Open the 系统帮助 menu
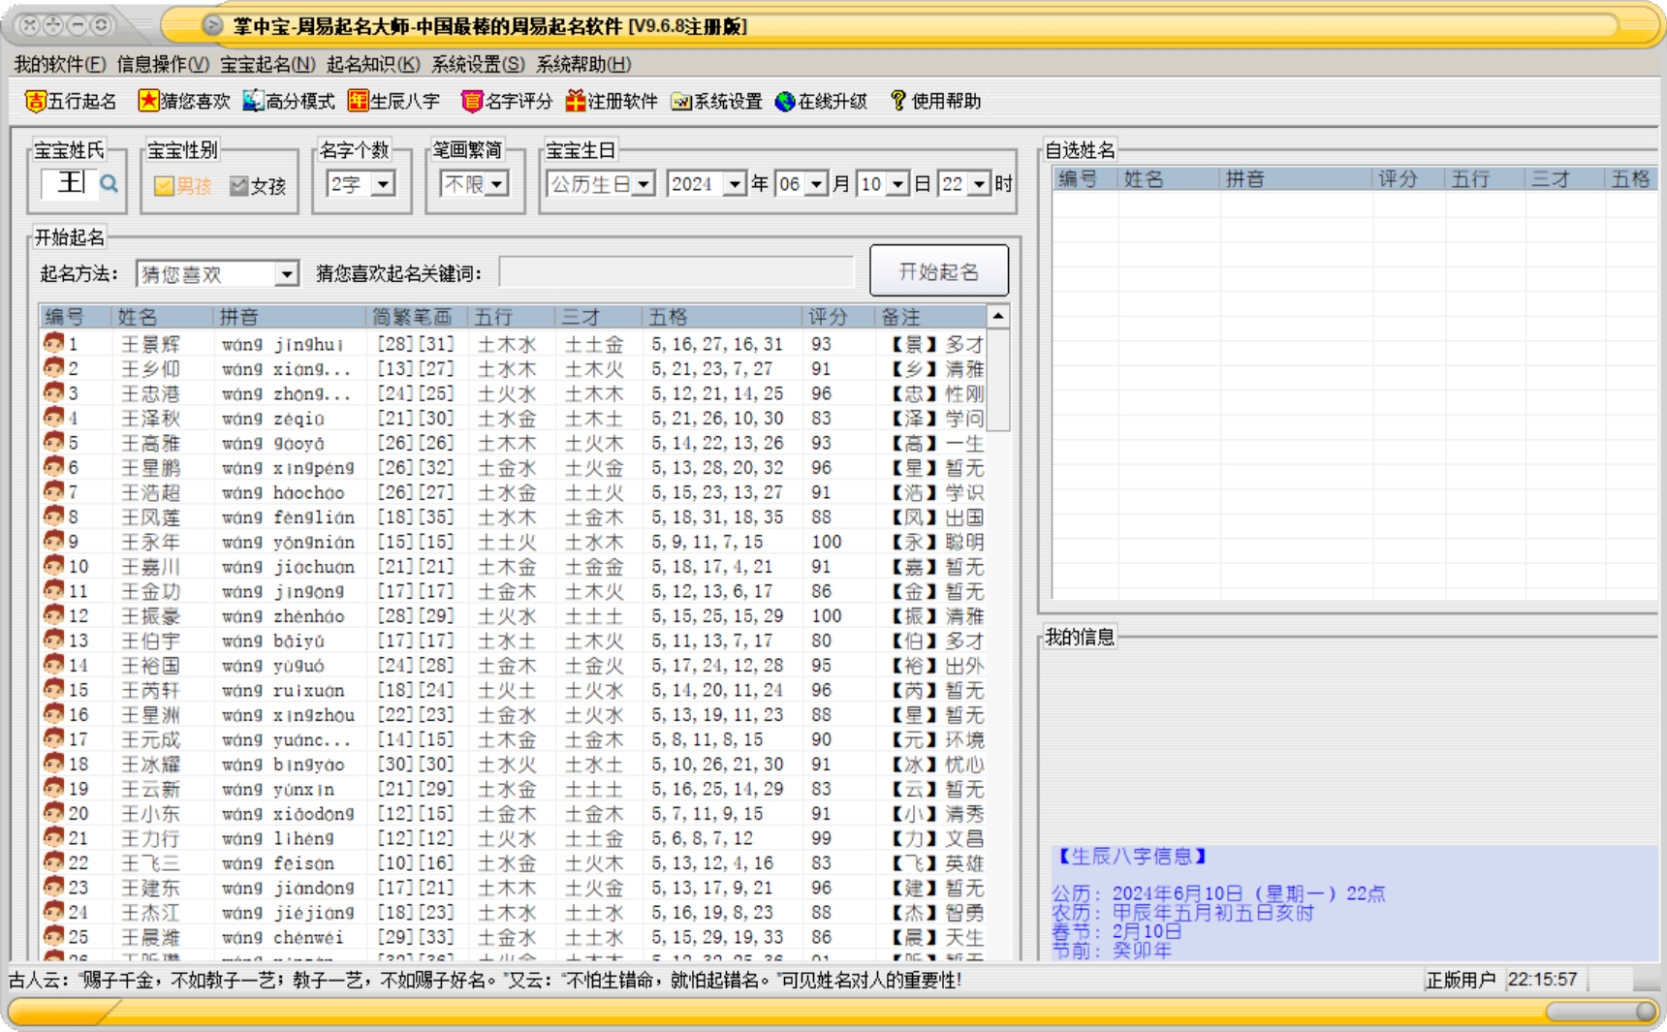 pos(583,64)
